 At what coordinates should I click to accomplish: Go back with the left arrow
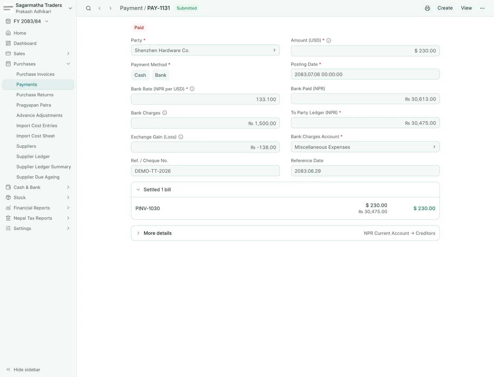[x=99, y=8]
